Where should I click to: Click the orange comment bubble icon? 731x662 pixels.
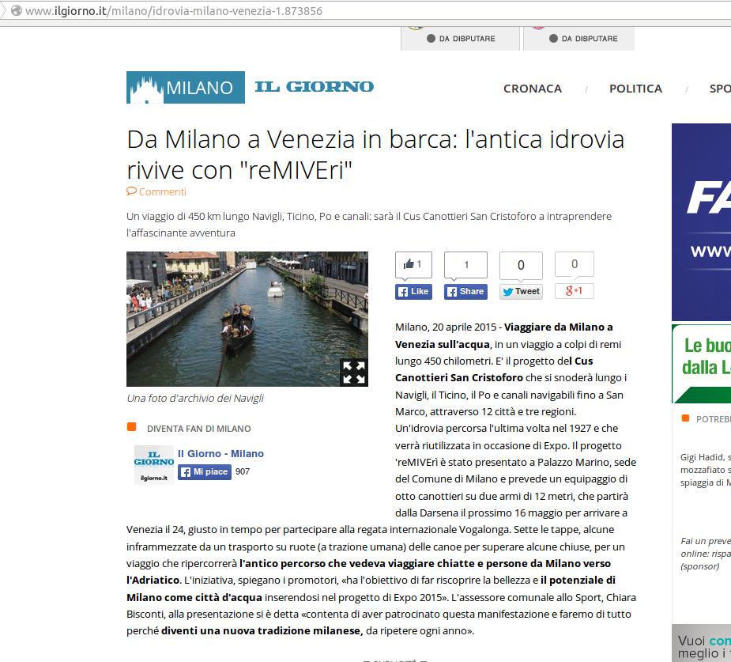[131, 191]
